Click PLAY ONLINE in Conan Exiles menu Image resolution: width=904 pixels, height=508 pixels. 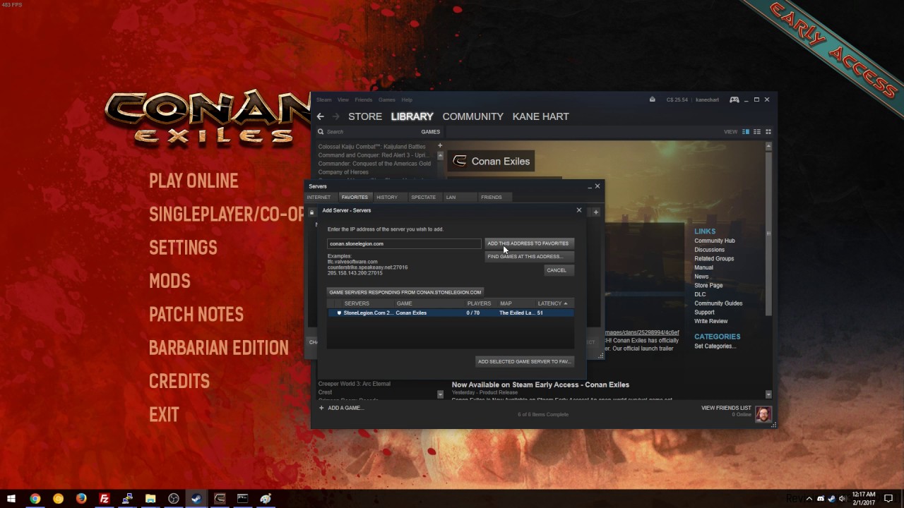tap(194, 181)
